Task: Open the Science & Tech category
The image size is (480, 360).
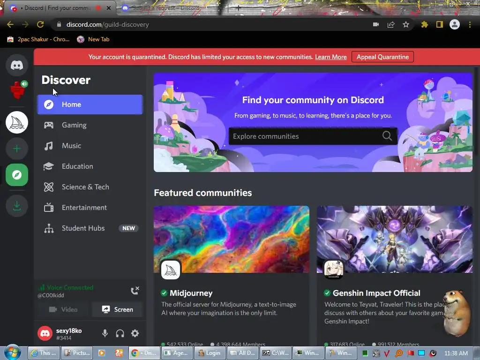Action: (x=90, y=187)
